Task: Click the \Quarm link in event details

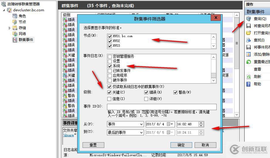Action: 69,135
